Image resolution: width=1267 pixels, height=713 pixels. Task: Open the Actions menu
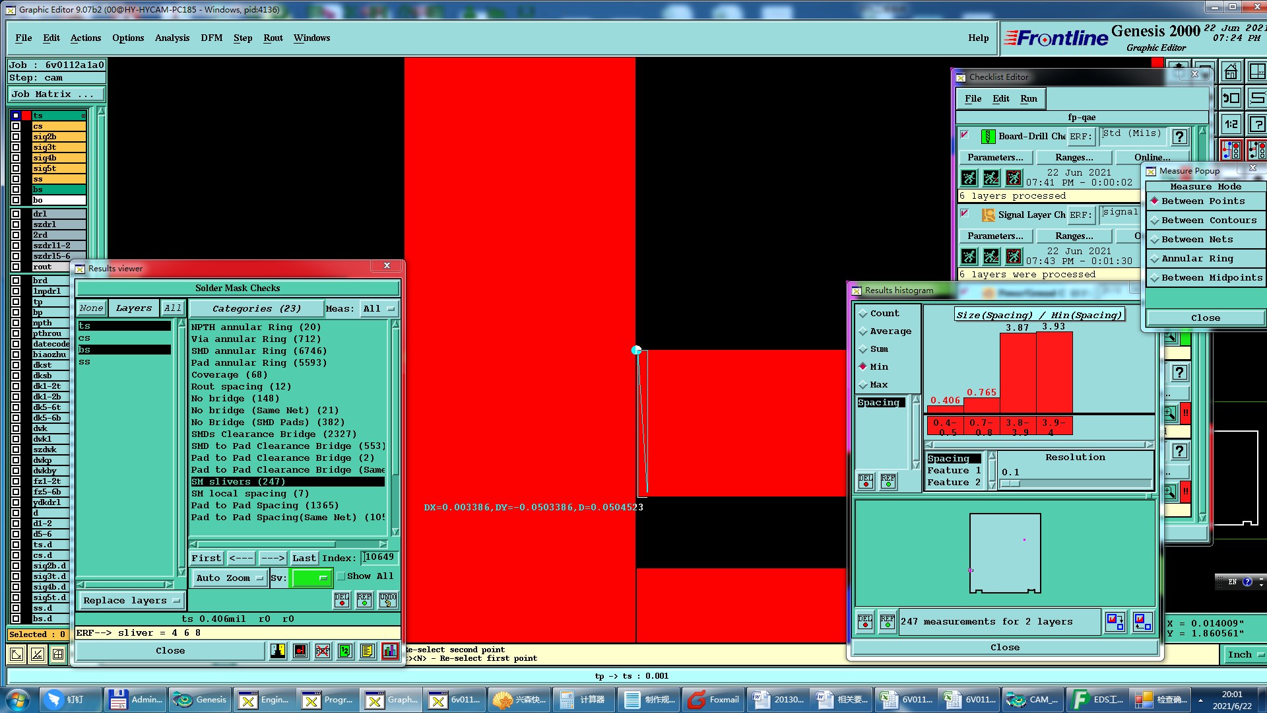[86, 38]
